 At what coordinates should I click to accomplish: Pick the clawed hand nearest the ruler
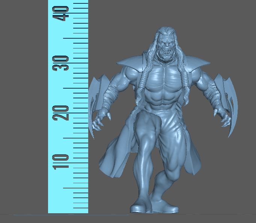[x=101, y=120]
